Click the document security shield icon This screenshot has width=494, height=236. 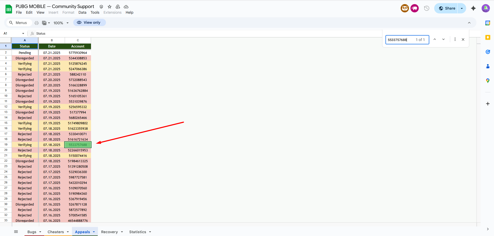[101, 7]
